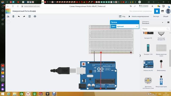171x96 pixels.
Task: Pick the Малая макетная плата component
Action: [x=161, y=50]
